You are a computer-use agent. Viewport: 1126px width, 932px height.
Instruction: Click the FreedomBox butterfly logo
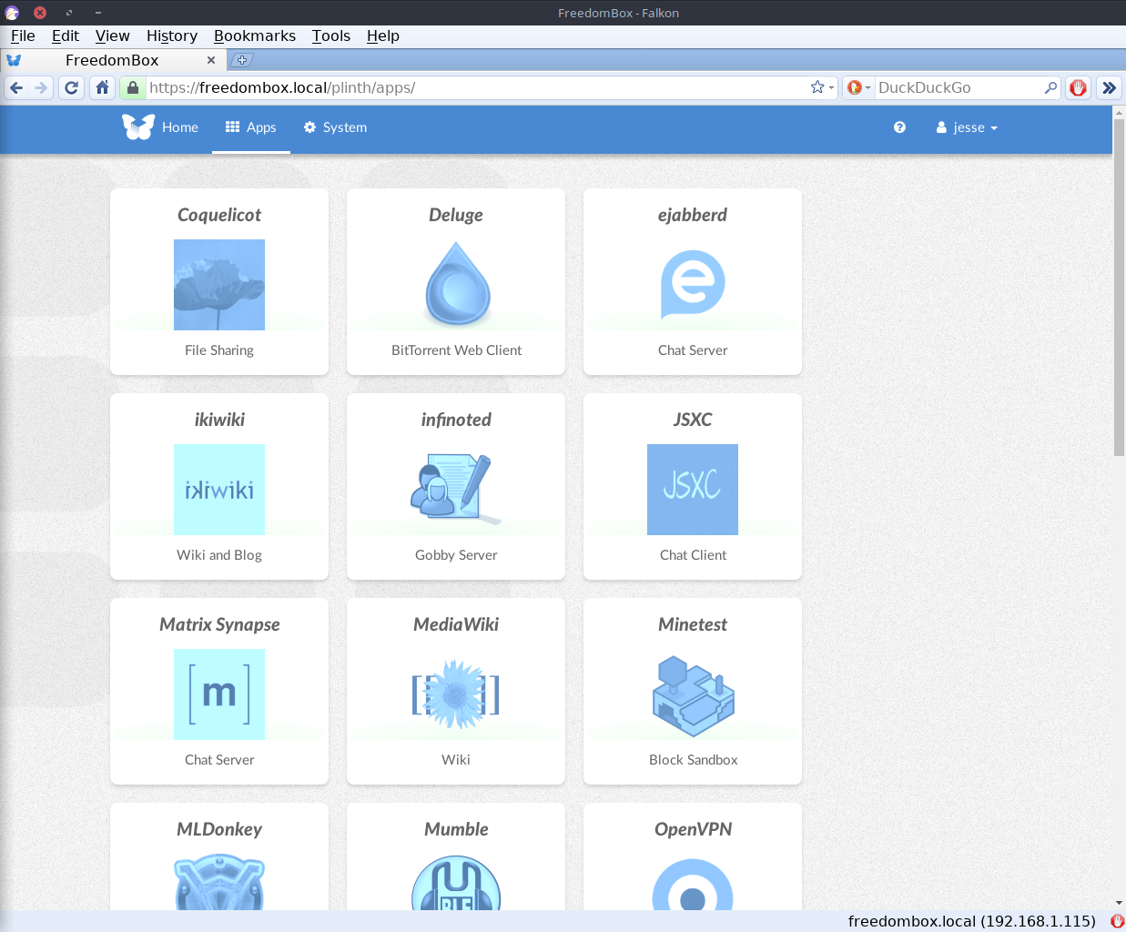point(138,127)
